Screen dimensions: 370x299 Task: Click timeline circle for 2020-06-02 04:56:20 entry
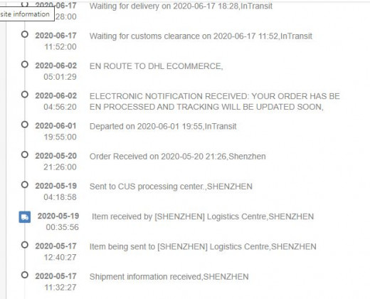tap(25, 95)
